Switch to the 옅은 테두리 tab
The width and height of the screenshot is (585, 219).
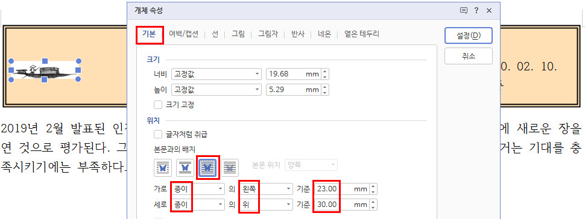point(361,35)
